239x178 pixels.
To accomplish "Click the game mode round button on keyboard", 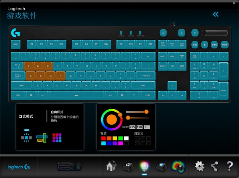I will point(163,33).
